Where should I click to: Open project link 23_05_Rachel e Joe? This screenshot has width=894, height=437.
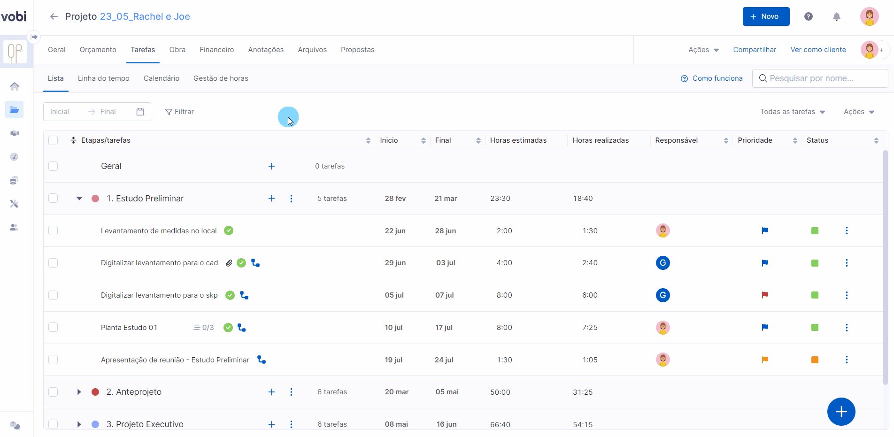145,16
